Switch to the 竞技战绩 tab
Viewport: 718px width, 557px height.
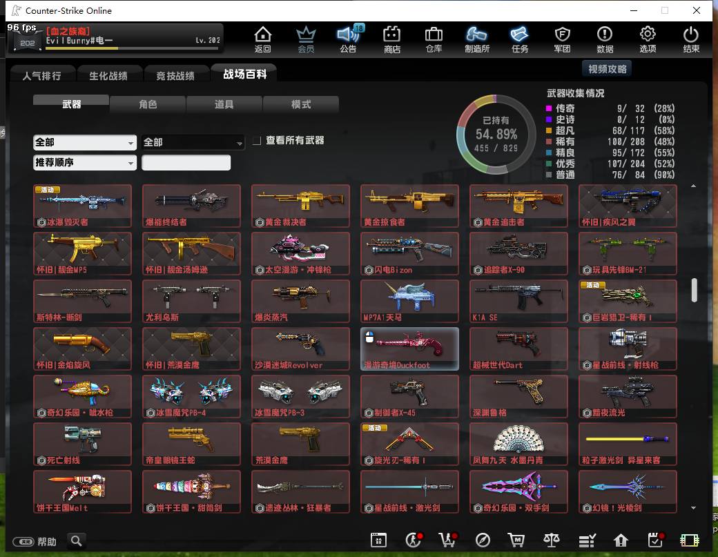point(175,75)
